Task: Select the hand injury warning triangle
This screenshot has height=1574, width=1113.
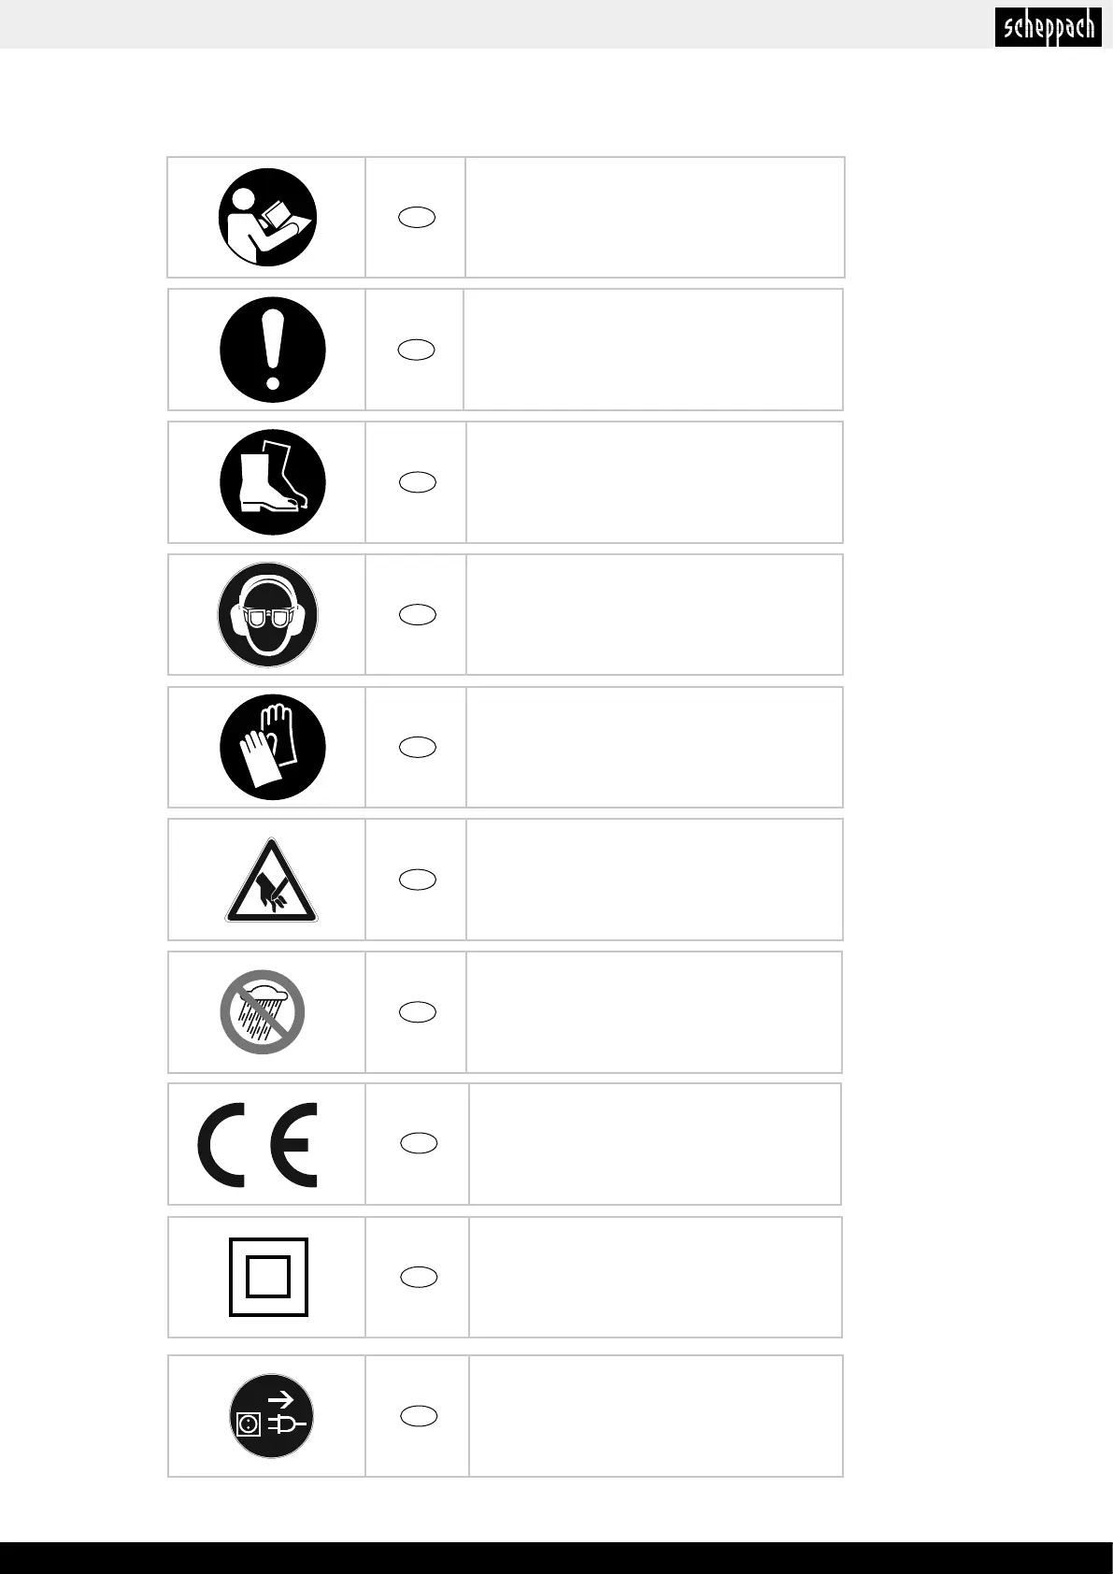Action: tap(271, 880)
